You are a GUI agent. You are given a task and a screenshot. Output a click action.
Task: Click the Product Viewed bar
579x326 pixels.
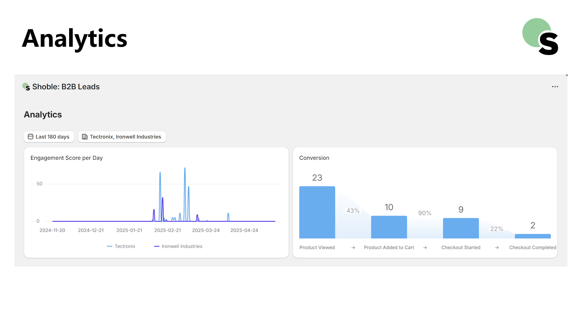[x=317, y=212]
